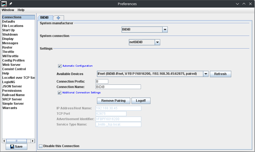This screenshot has width=255, height=152.
Task: Open the System manufacturer BiDiB dropdown
Action: [x=165, y=29]
